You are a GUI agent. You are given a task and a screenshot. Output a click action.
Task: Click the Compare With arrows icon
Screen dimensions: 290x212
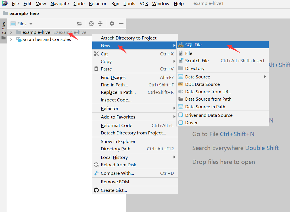tap(96, 173)
